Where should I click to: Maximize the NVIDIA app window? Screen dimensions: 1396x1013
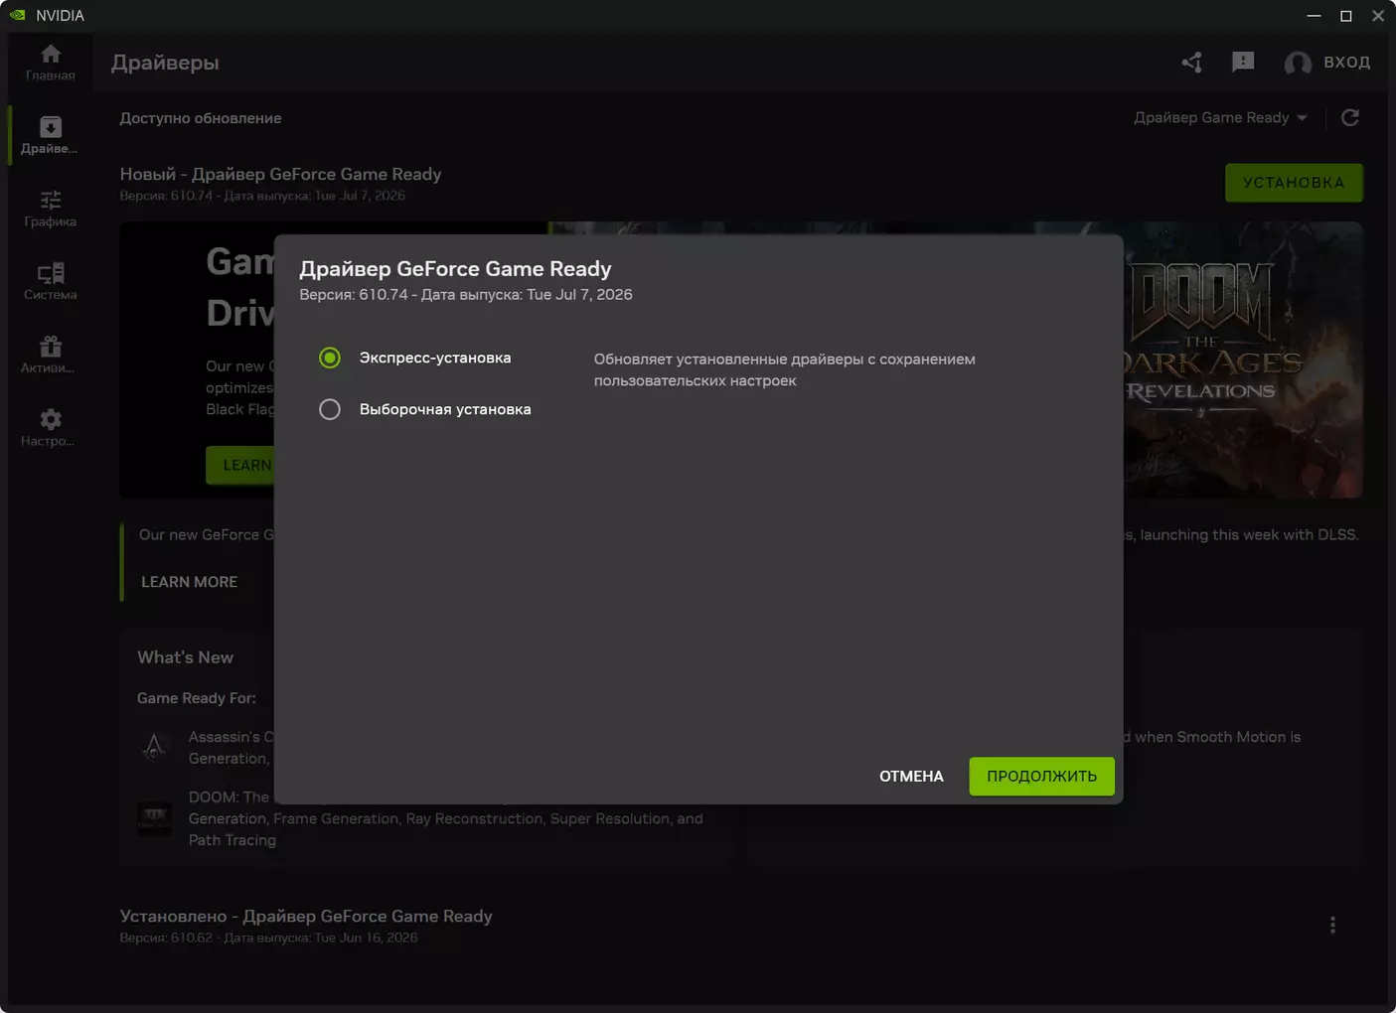click(1346, 16)
